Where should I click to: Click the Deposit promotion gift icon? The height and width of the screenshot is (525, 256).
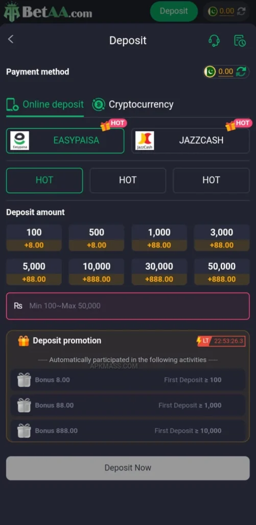coord(24,341)
